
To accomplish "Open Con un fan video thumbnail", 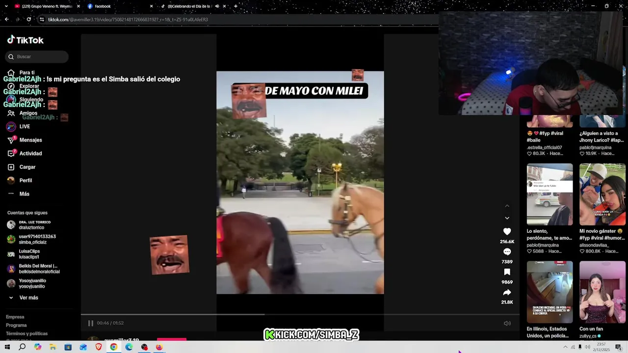I will pyautogui.click(x=602, y=292).
